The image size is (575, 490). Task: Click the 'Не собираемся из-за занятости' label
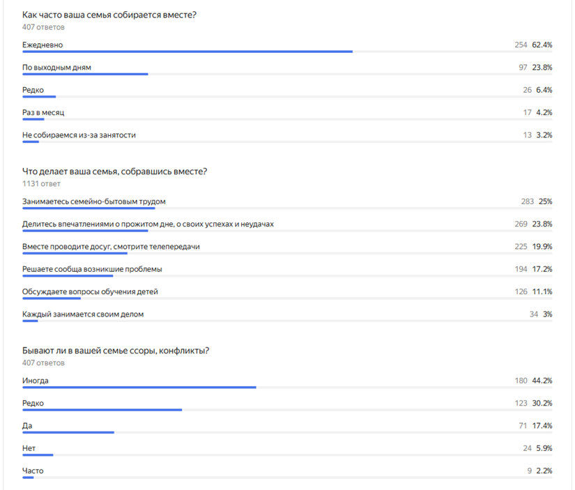click(x=79, y=135)
